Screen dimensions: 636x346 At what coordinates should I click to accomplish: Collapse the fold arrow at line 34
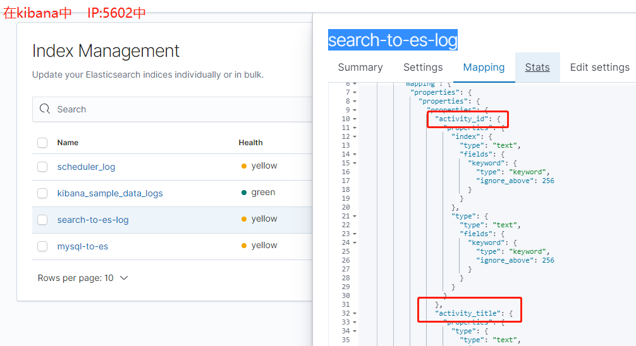pyautogui.click(x=355, y=331)
